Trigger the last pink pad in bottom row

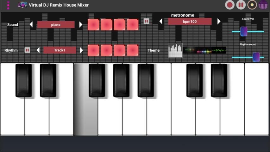133,50
